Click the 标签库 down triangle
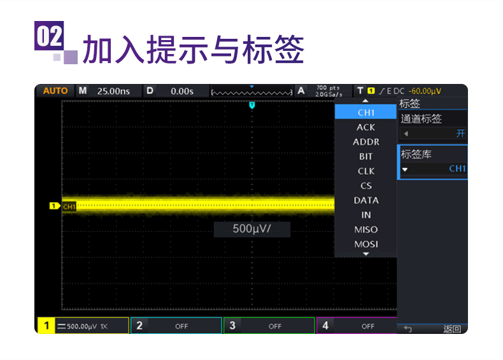 [405, 170]
